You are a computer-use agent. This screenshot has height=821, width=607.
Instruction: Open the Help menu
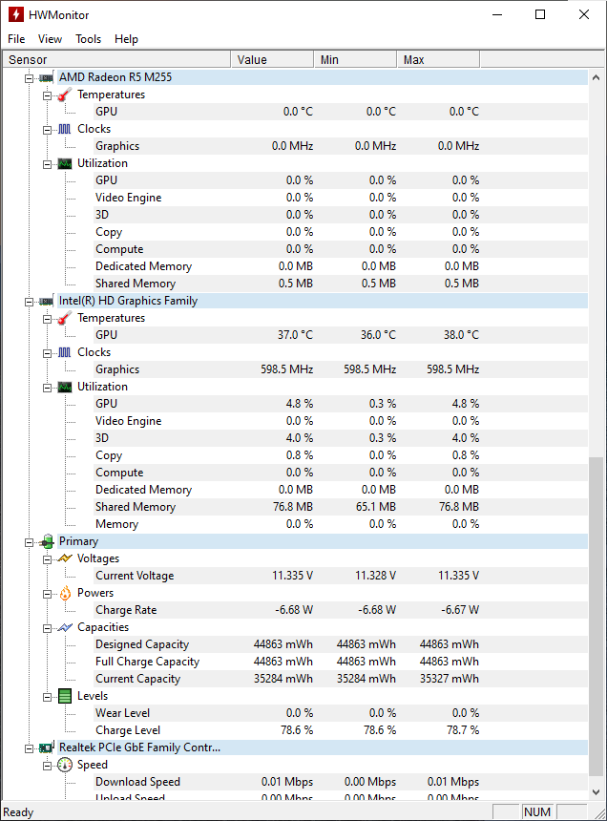126,39
